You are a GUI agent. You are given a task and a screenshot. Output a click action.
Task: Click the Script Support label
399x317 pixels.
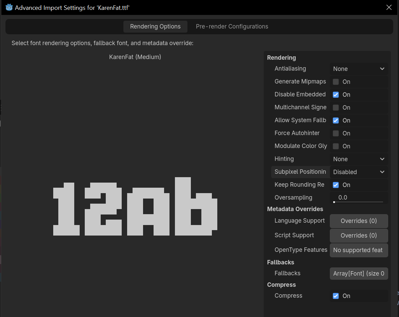pyautogui.click(x=294, y=235)
